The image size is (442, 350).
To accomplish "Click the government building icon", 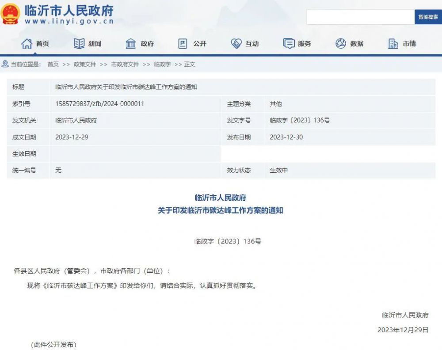I will [131, 43].
